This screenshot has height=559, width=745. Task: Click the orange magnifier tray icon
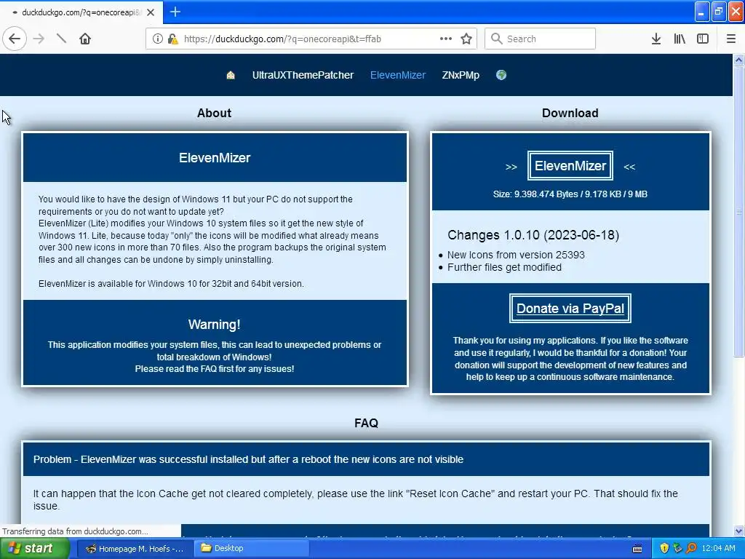click(x=691, y=548)
